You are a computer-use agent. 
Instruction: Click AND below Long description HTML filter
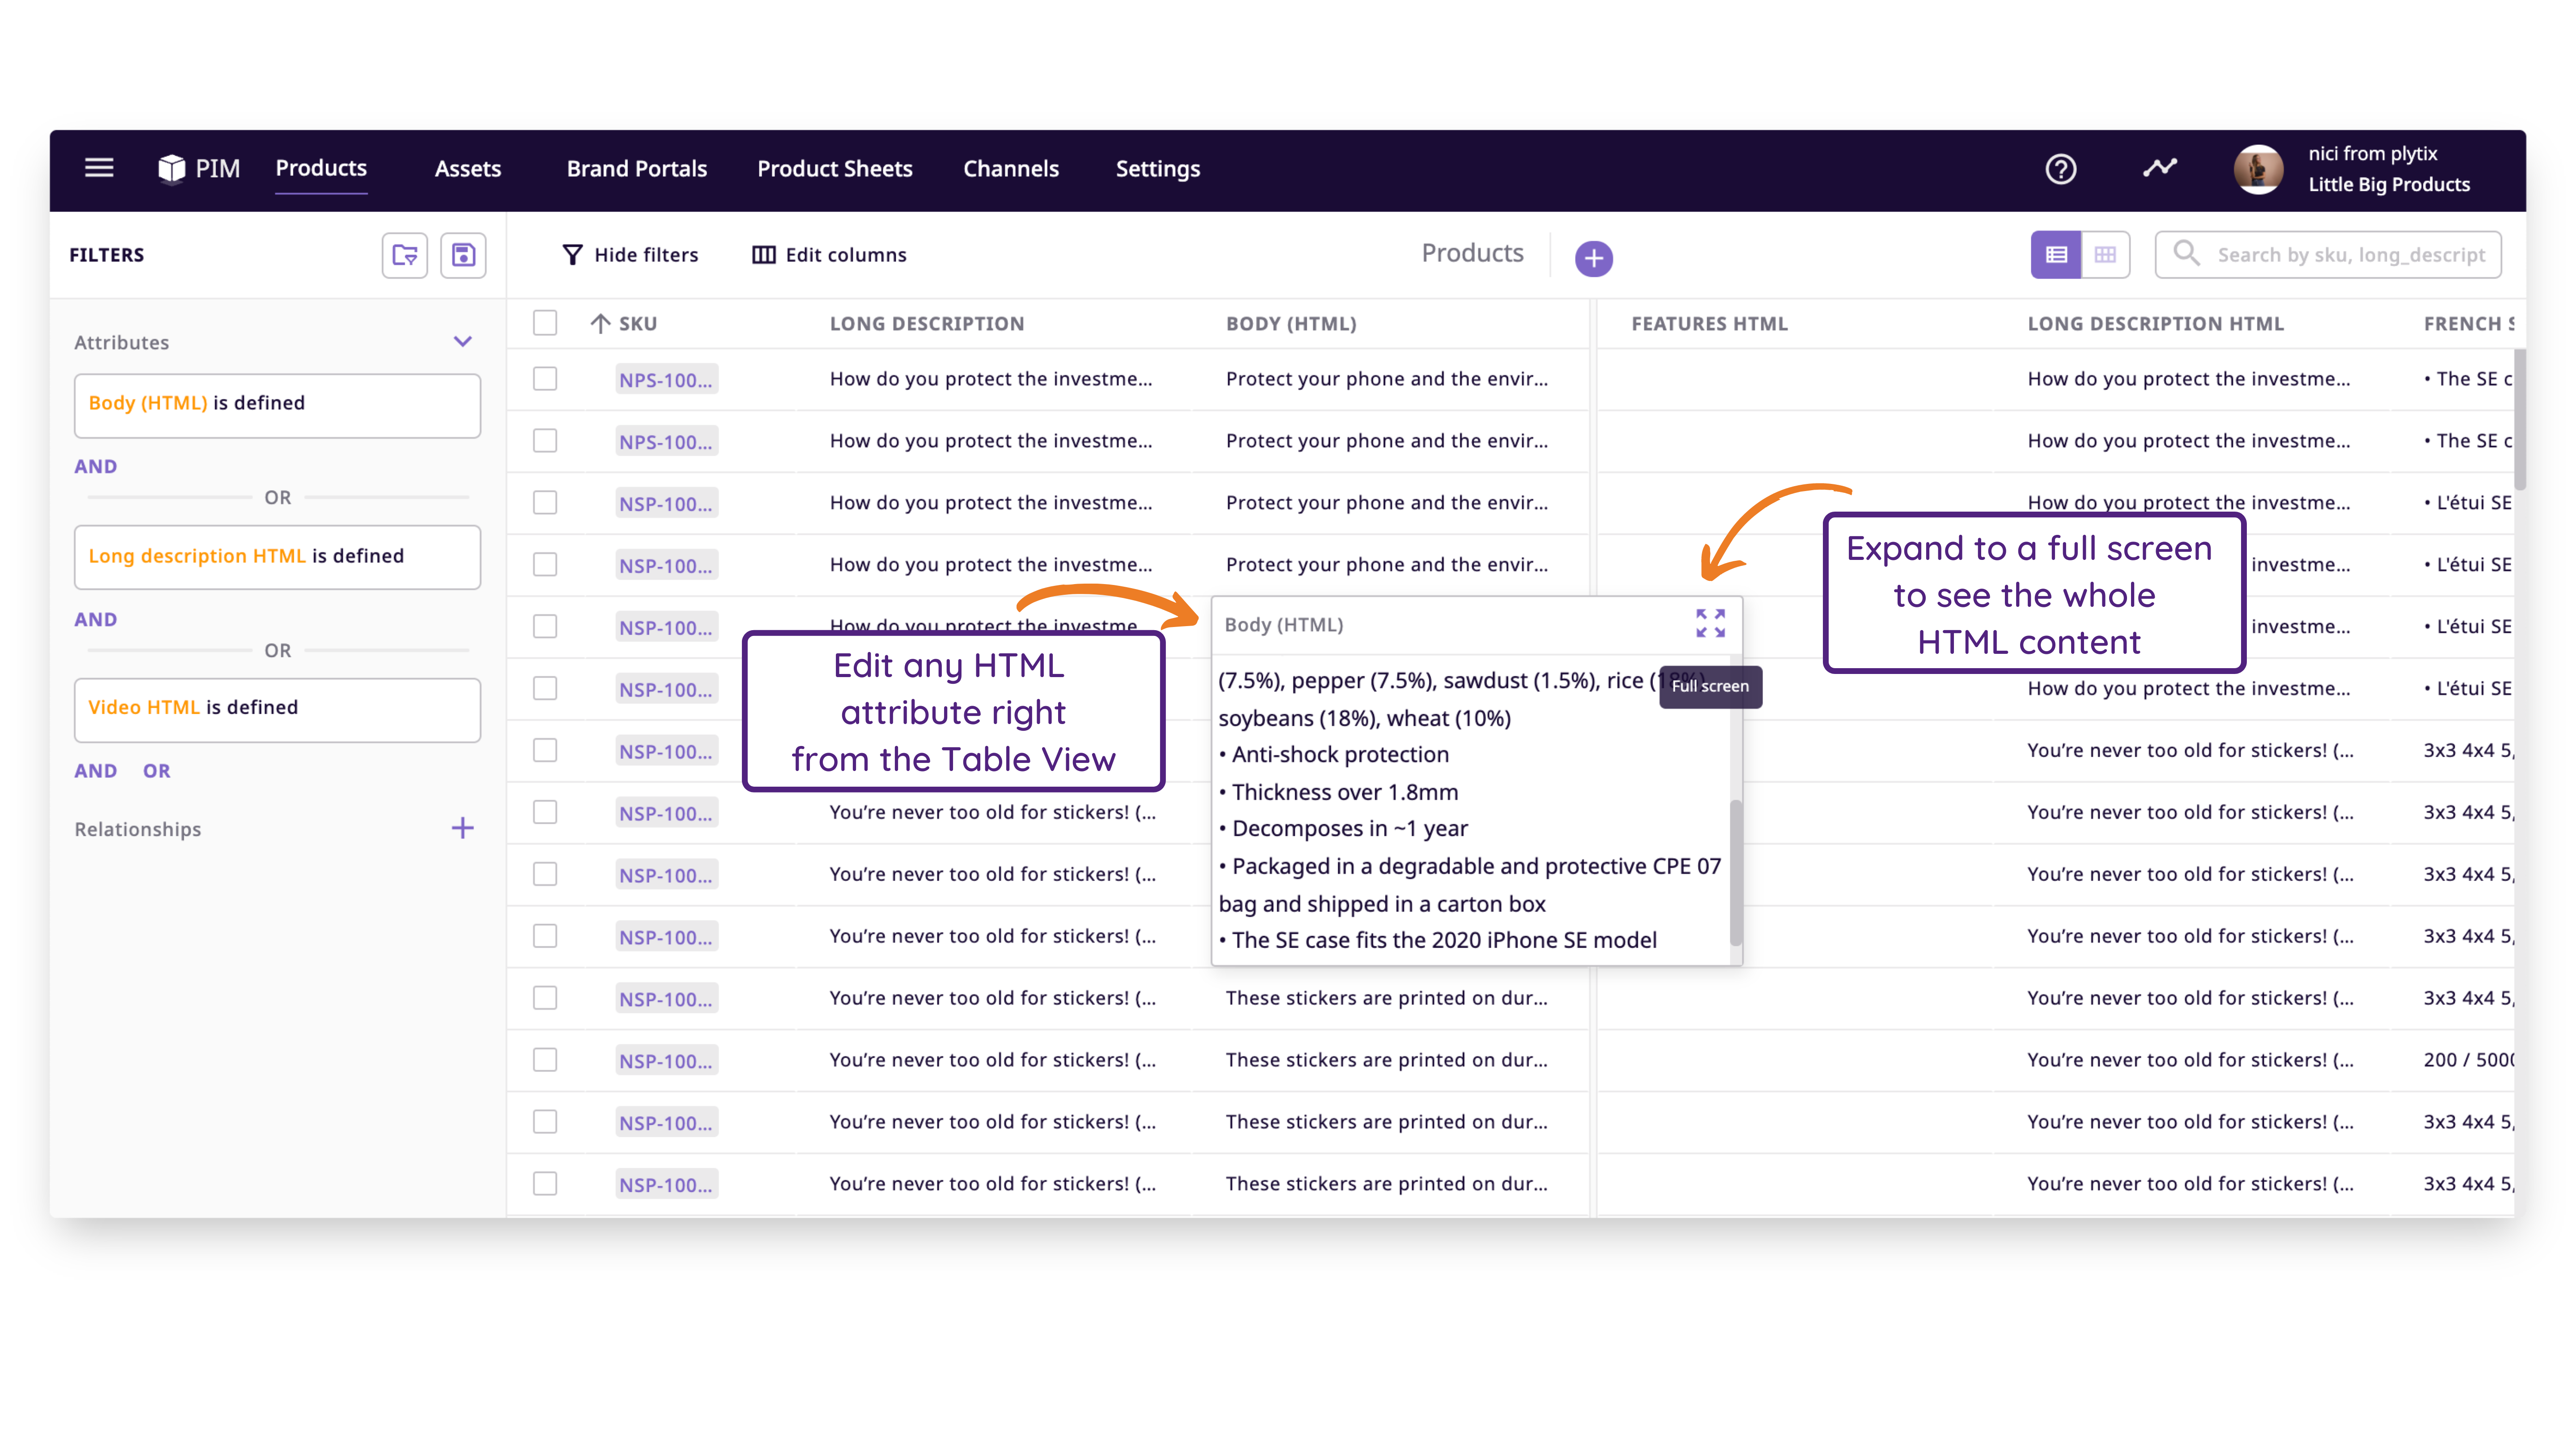click(96, 619)
